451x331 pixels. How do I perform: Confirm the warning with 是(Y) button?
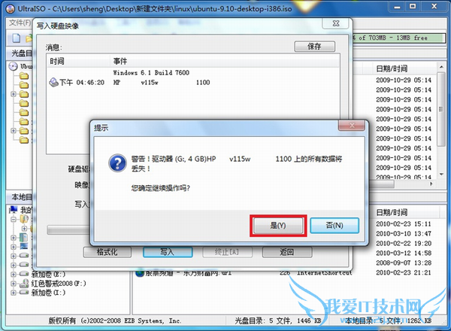278,226
